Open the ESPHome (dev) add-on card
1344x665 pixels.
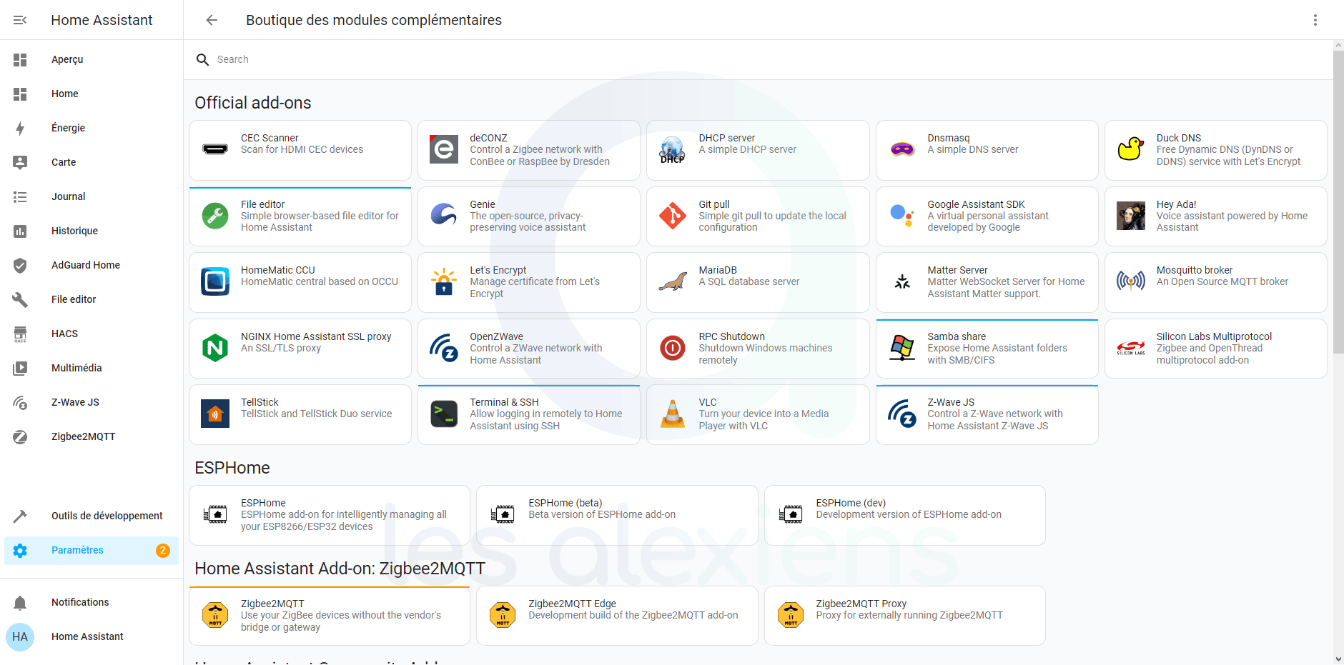click(x=905, y=515)
